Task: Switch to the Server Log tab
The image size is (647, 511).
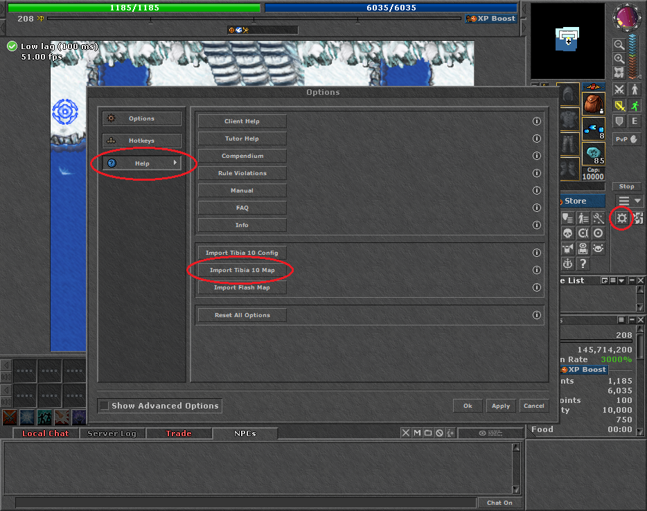Action: 112,433
